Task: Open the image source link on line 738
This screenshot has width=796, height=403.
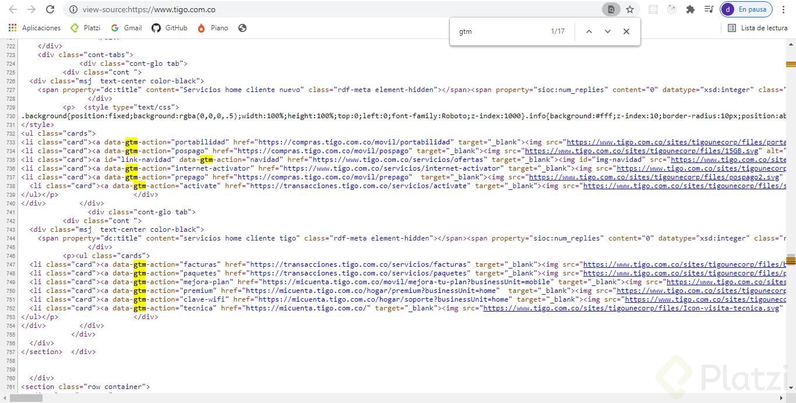Action: [685, 186]
